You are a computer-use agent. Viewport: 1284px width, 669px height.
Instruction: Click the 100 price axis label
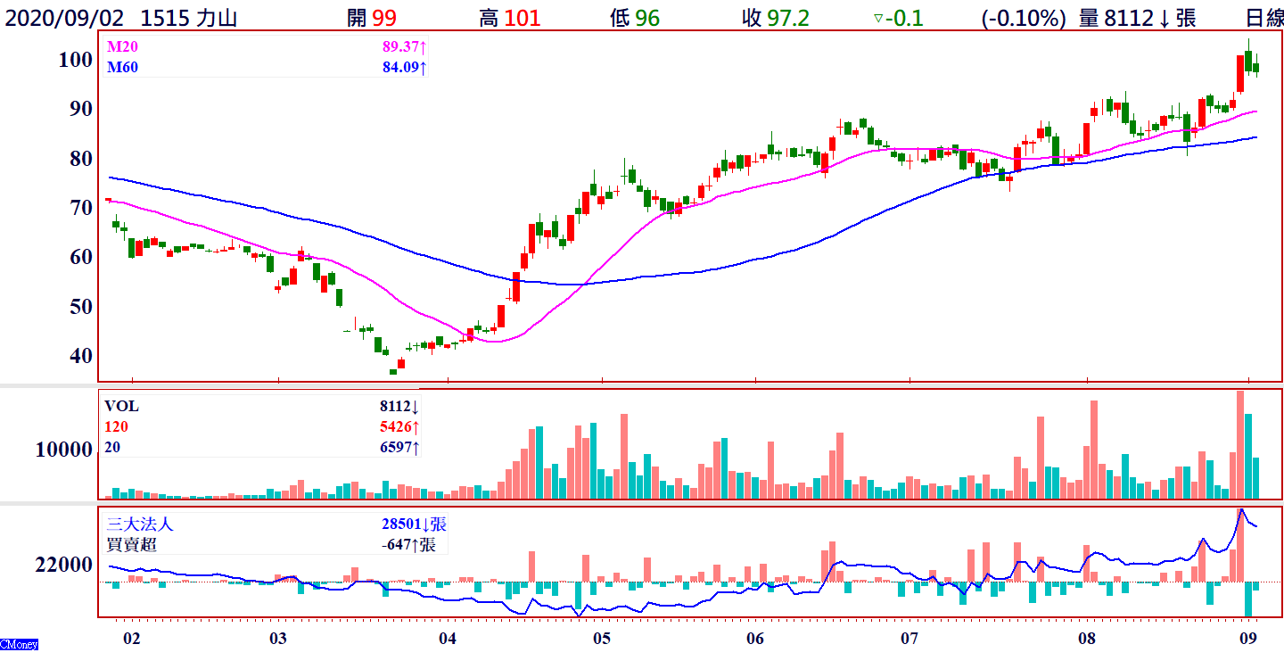click(75, 60)
